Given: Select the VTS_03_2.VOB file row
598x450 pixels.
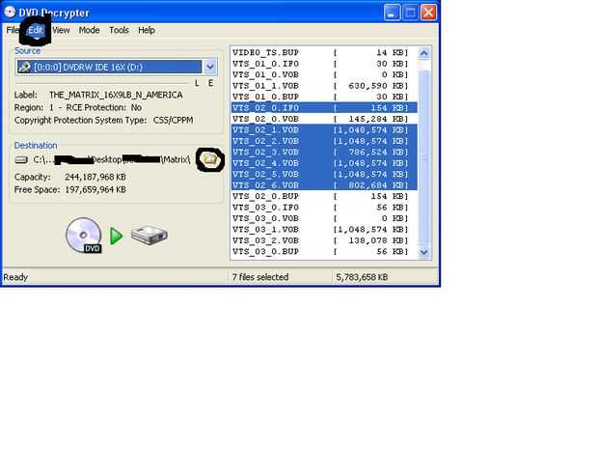Looking at the screenshot, I should point(324,240).
